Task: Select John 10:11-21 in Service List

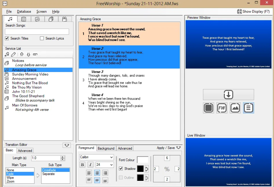Action: [x=24, y=92]
